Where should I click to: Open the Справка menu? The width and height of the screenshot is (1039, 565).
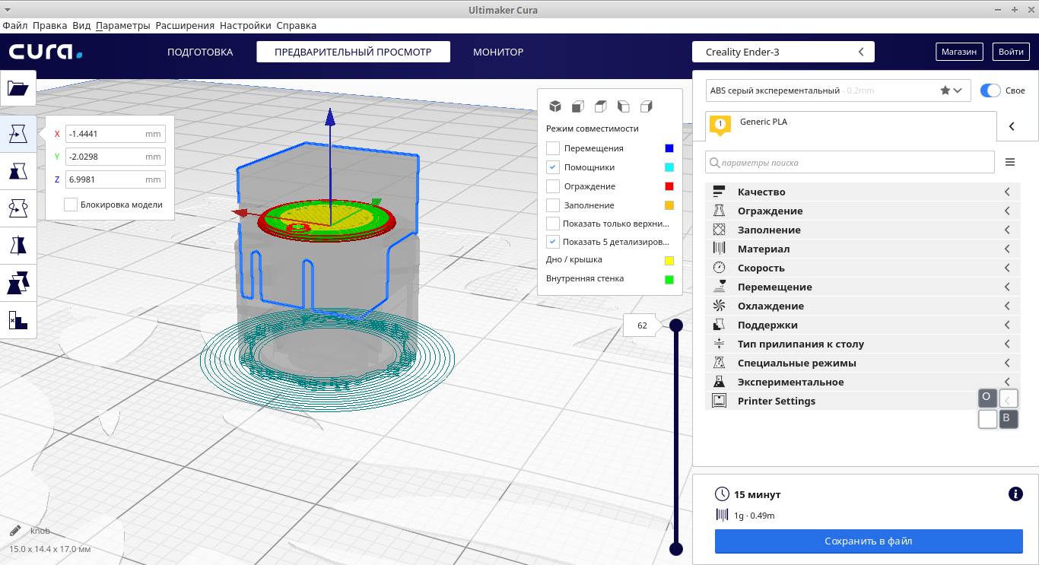pyautogui.click(x=297, y=25)
